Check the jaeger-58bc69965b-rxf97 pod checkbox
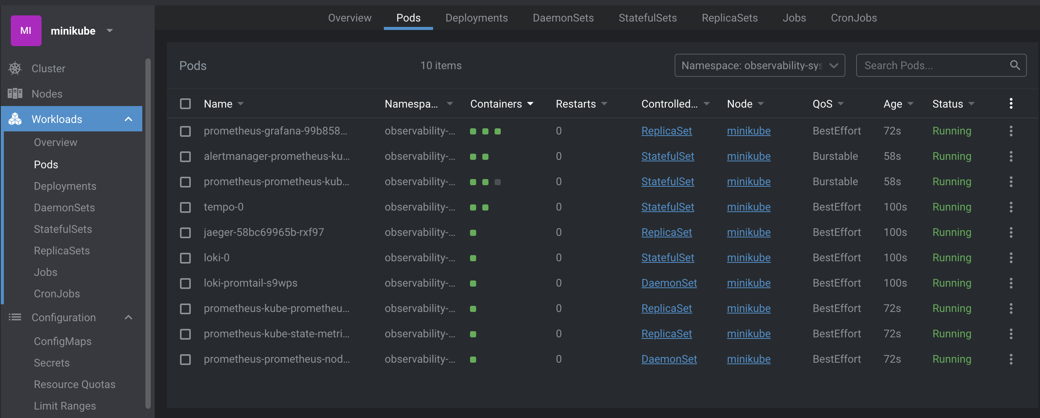1040x418 pixels. [x=185, y=232]
